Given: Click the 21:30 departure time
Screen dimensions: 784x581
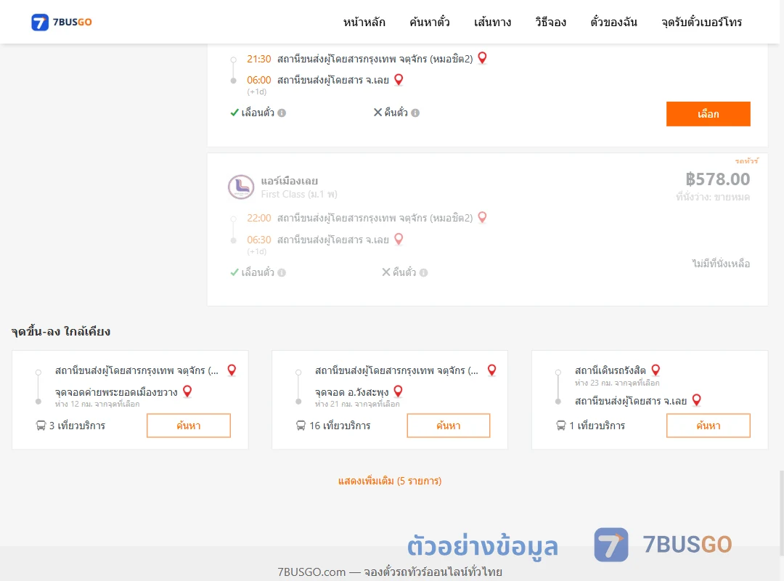Looking at the screenshot, I should (259, 59).
